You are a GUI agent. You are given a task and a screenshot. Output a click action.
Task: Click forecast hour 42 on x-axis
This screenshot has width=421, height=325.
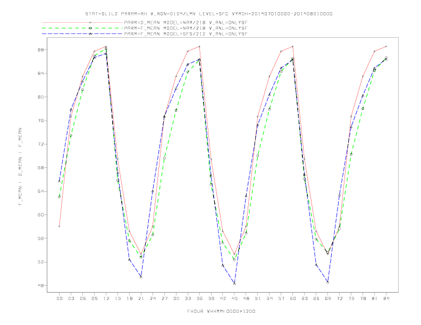click(x=223, y=298)
